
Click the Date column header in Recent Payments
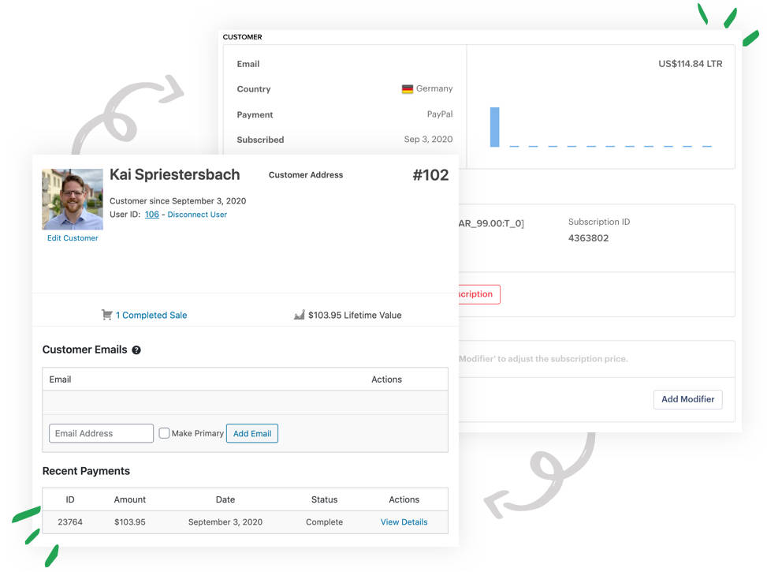click(225, 499)
